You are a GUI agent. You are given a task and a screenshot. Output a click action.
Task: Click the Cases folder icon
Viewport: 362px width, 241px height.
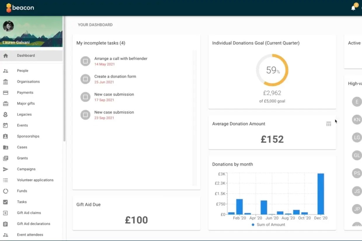click(6, 147)
